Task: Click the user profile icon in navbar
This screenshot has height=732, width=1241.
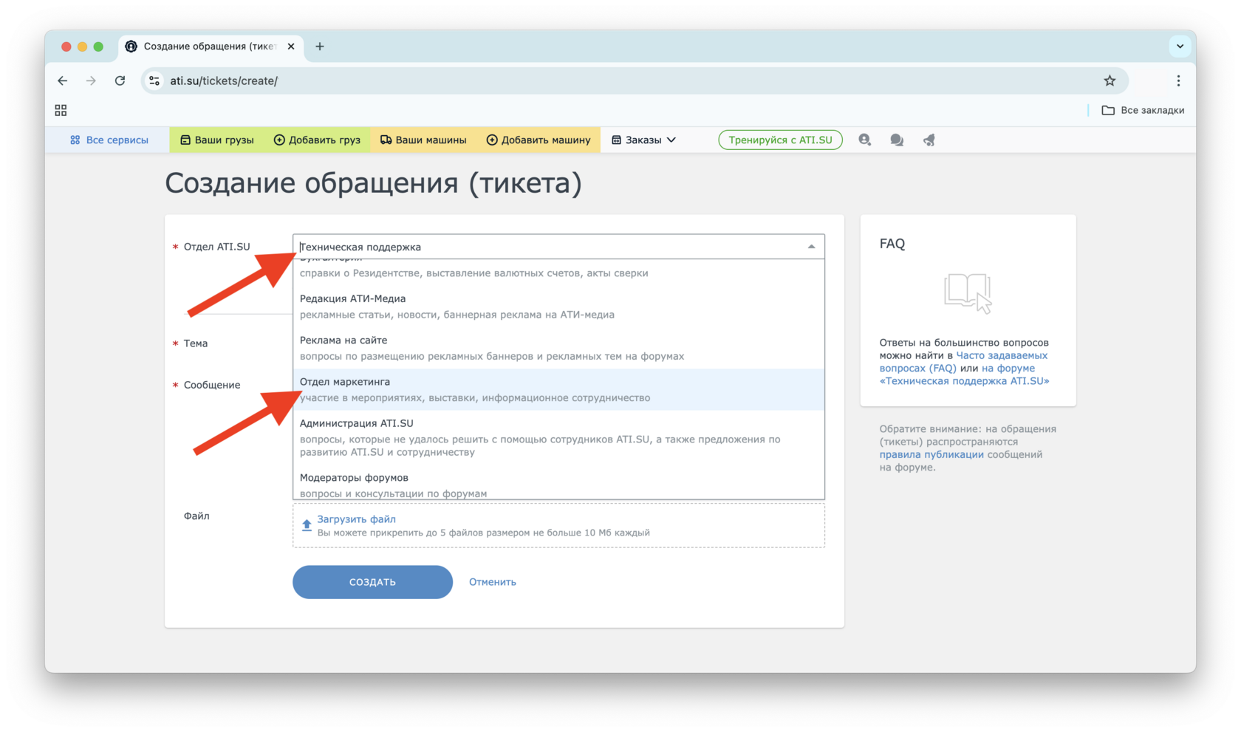Action: coord(864,140)
